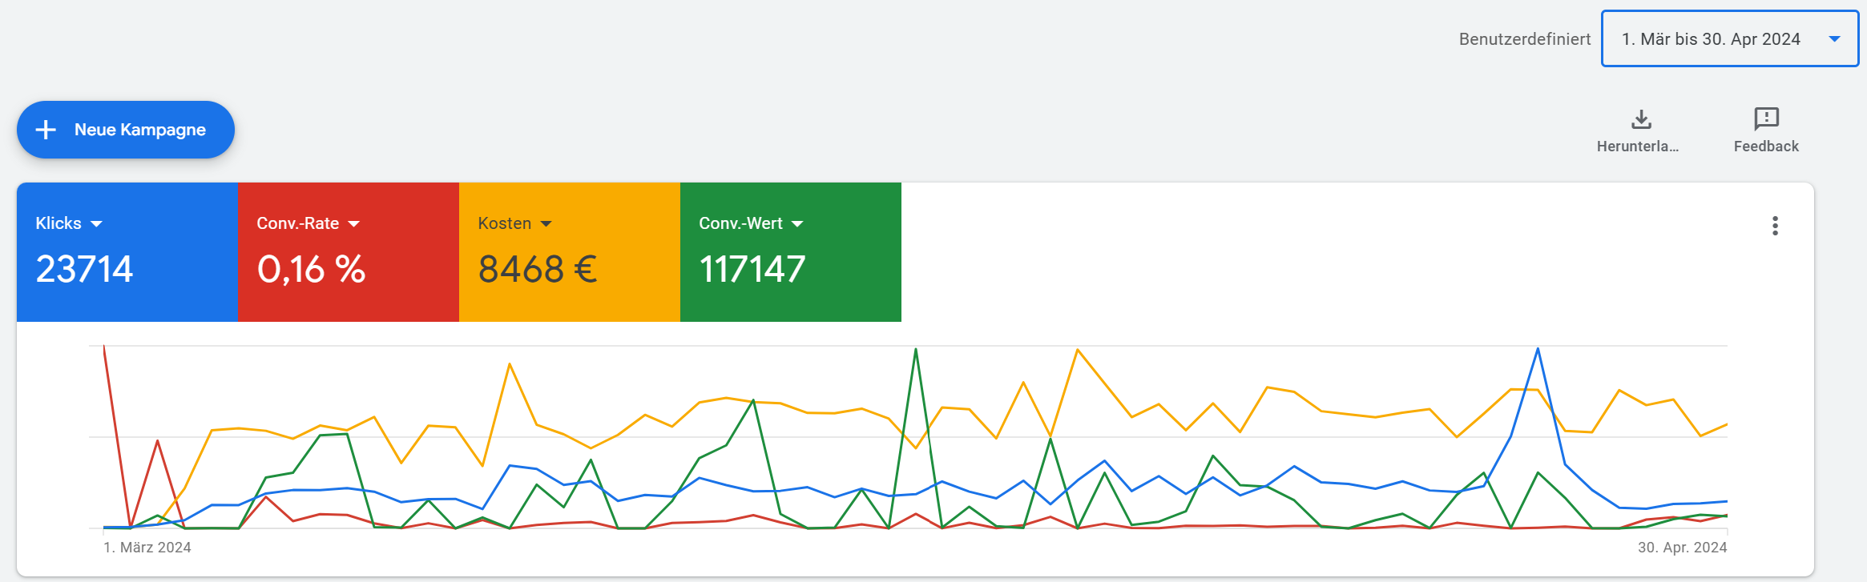The image size is (1867, 582).
Task: Select the green tile value 117147
Action: tap(752, 269)
